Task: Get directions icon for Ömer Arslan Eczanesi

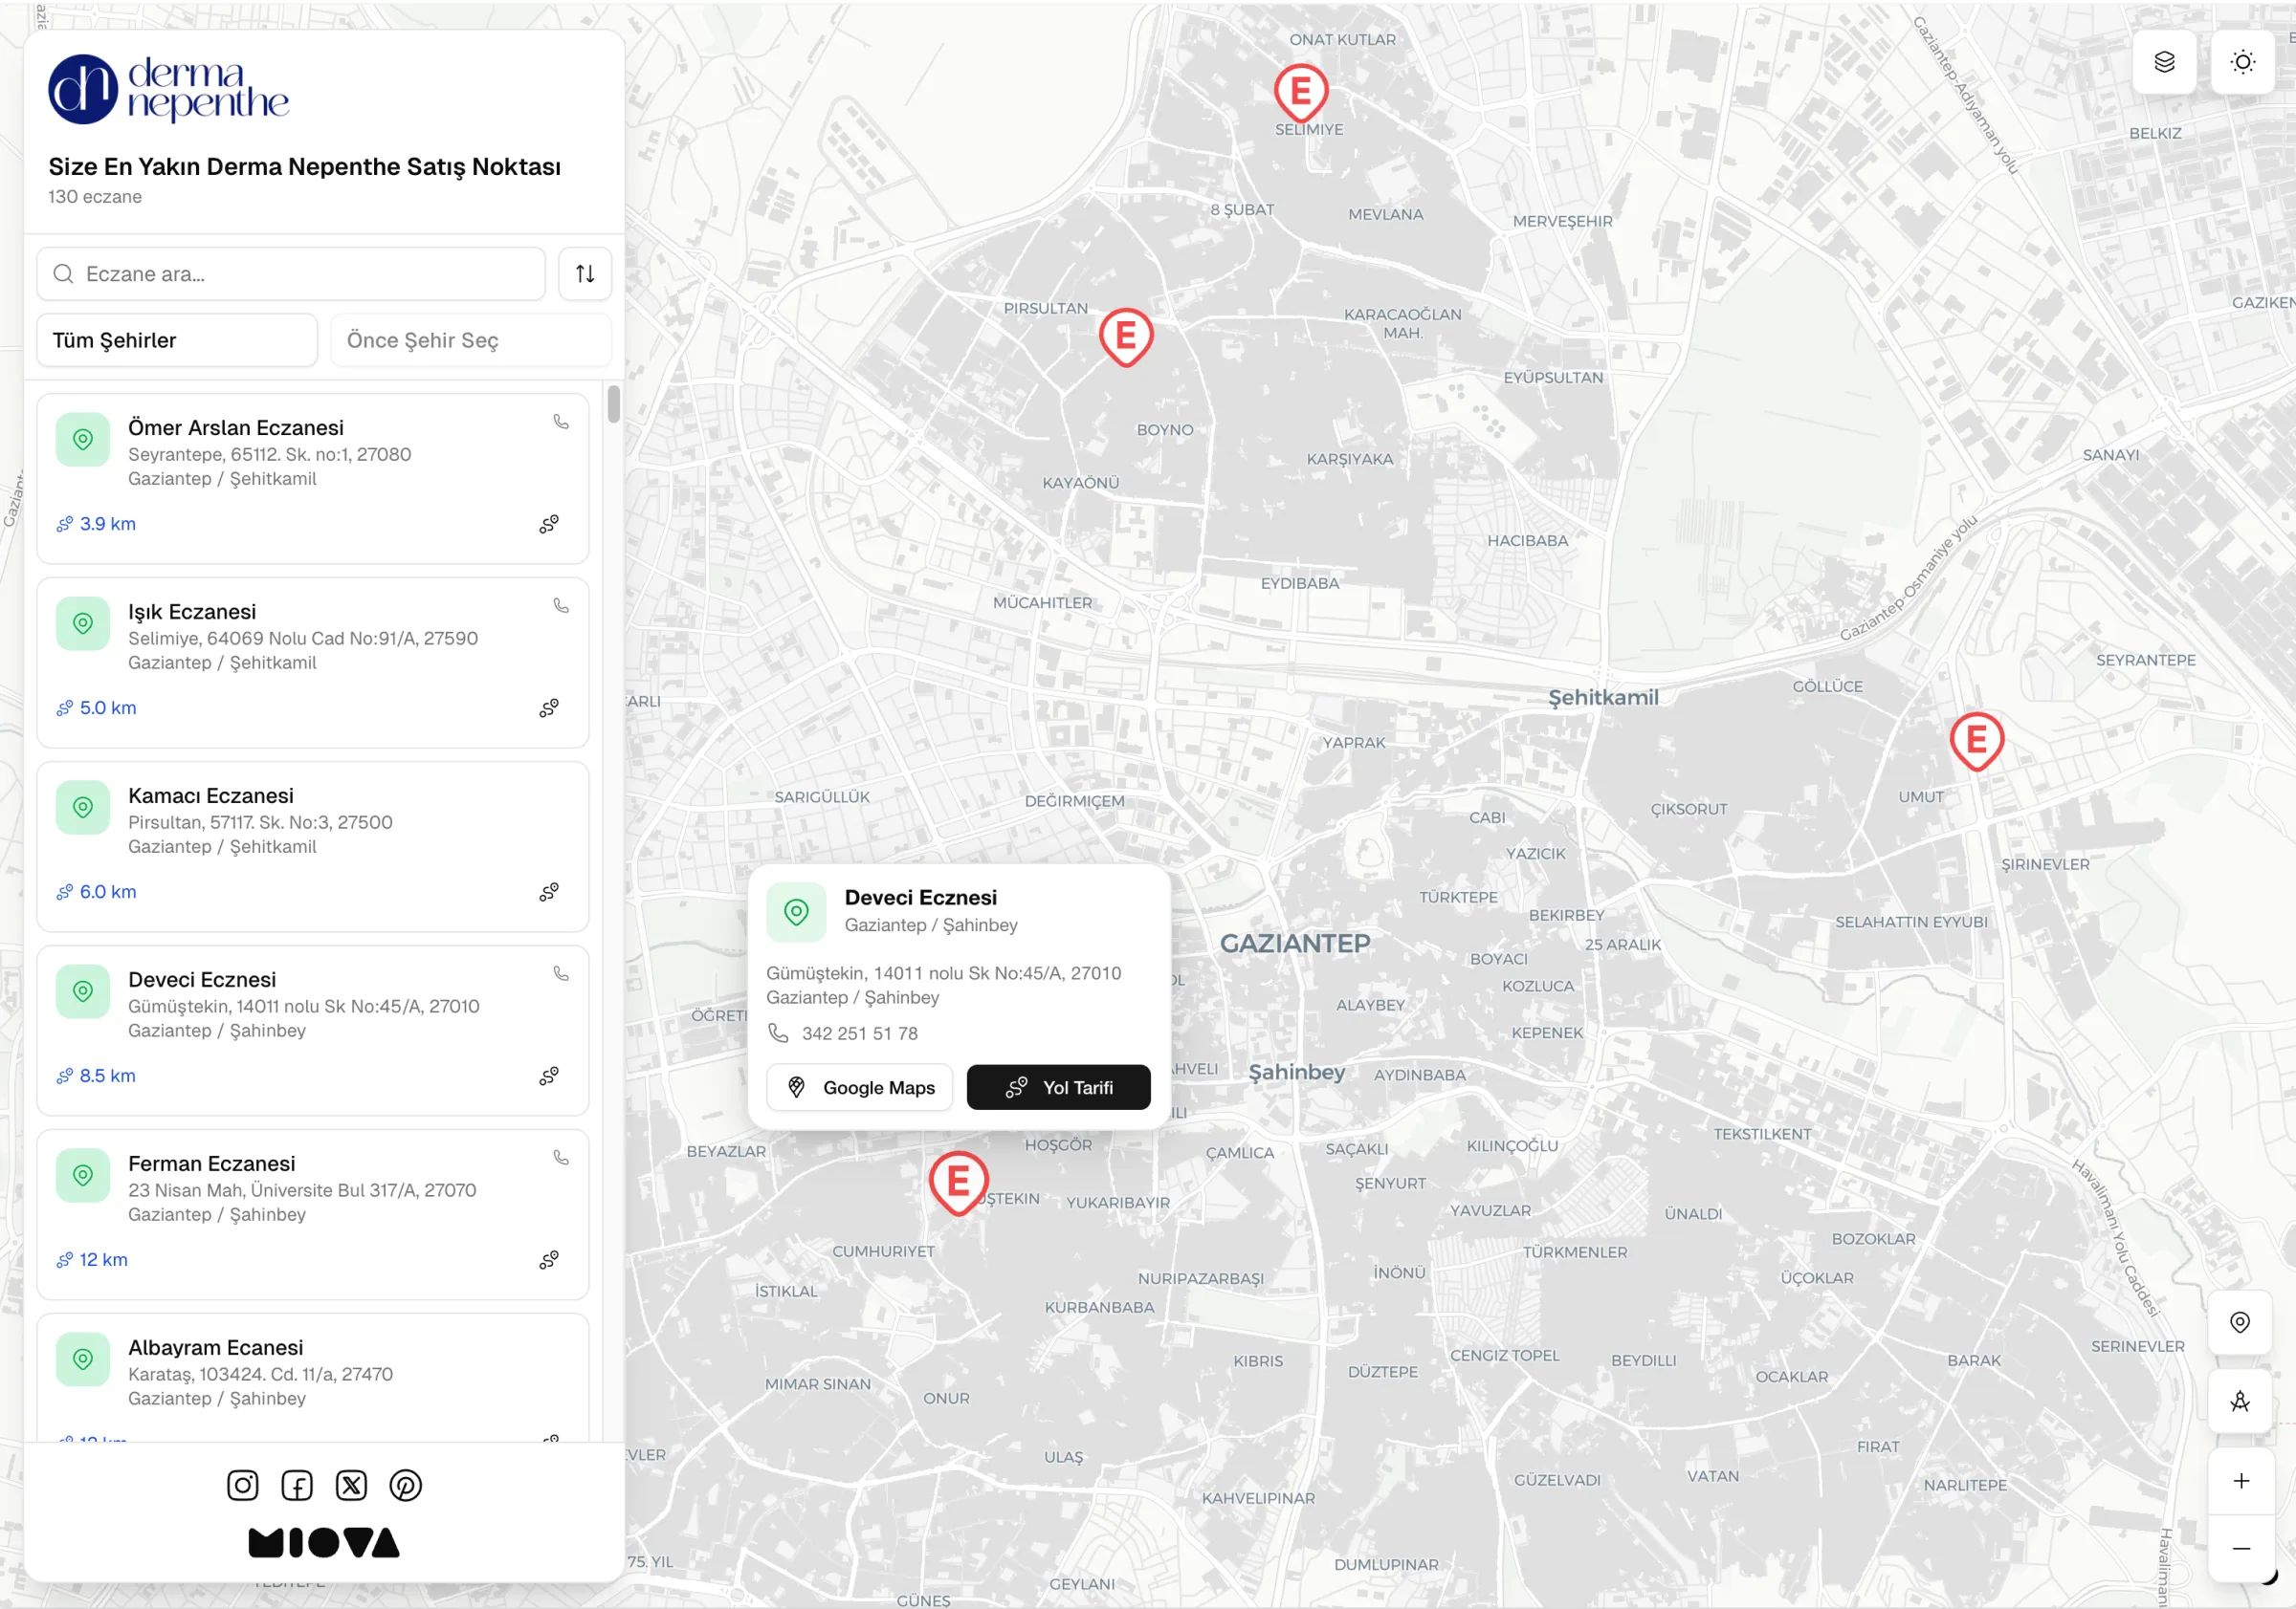Action: (x=549, y=524)
